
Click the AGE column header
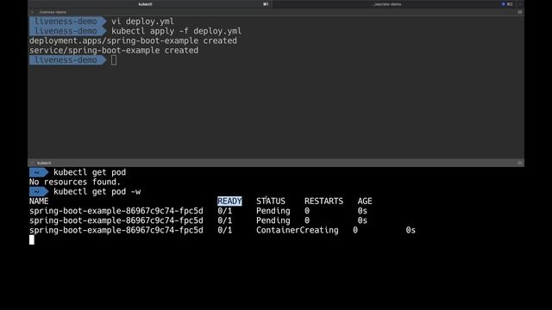coord(365,201)
